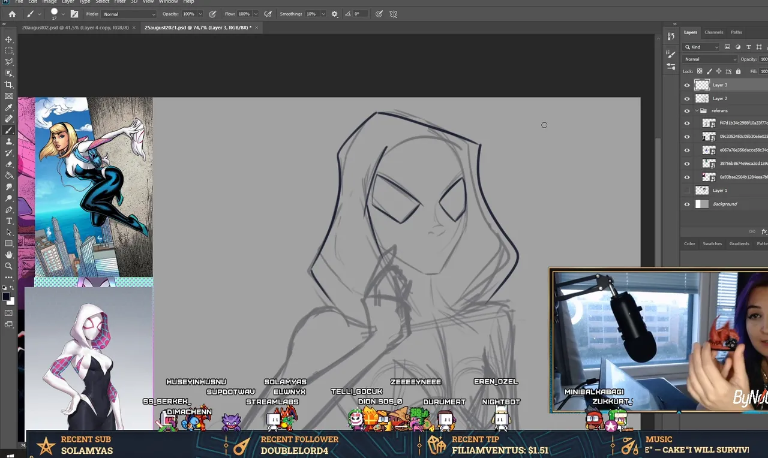Open the Window menu
Screen dimensions: 768x458
click(x=168, y=2)
